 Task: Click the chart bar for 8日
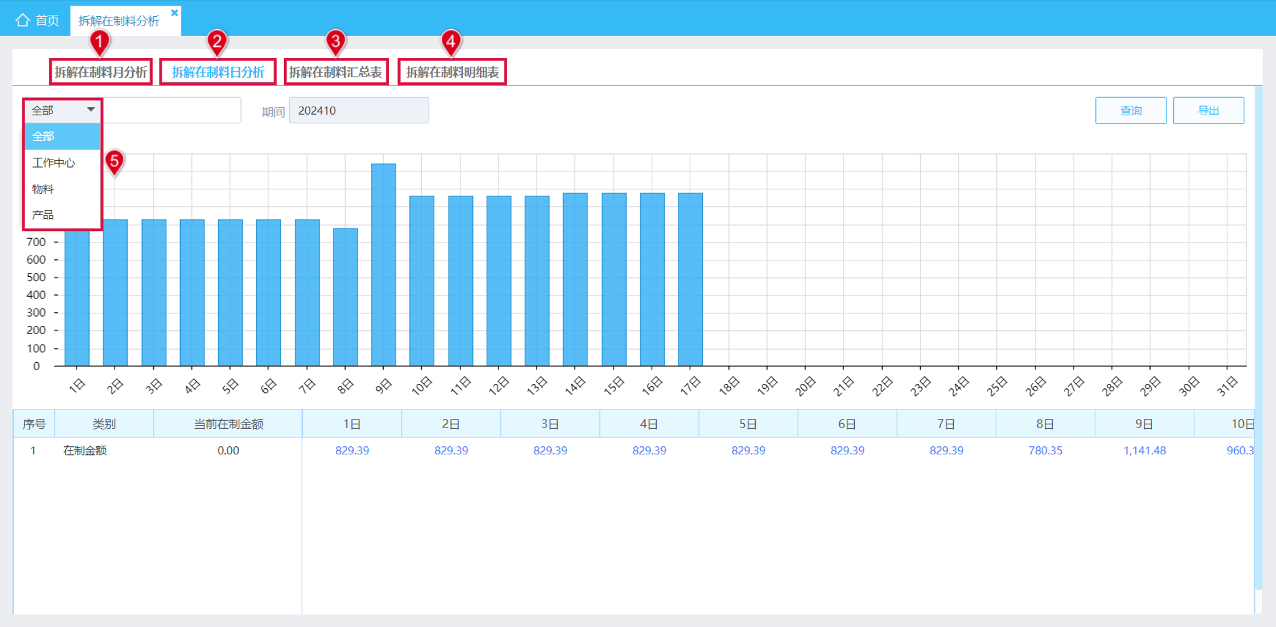coord(346,297)
